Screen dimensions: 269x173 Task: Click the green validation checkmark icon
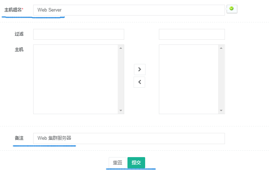pos(231,8)
